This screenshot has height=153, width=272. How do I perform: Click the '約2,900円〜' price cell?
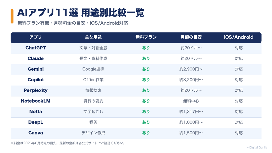coord(191,69)
